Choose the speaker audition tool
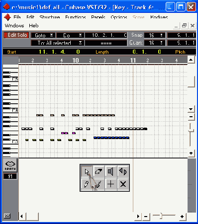Screen dimensions: 198x224 click(111, 172)
